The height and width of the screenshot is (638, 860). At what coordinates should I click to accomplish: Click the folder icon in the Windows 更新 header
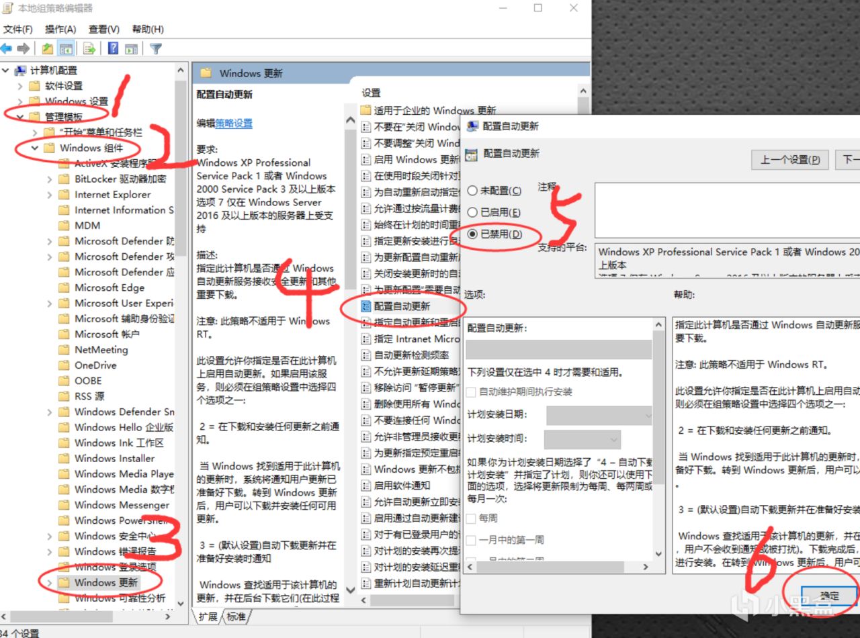click(206, 73)
